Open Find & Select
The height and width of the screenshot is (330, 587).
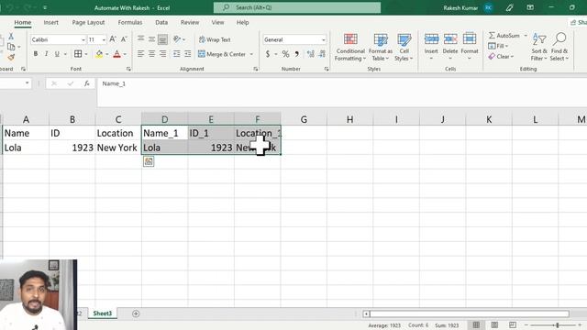tap(559, 47)
